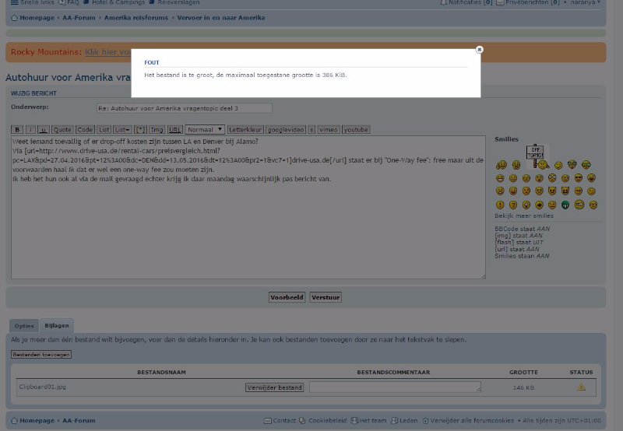
Task: Click the Bestanden toevoegen button
Action: point(41,355)
